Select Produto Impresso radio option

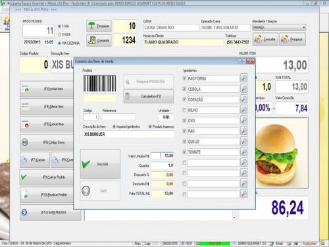(150, 126)
